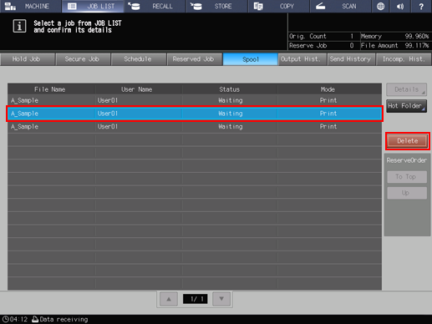Click the Memory 99.960% value
The width and height of the screenshot is (432, 324).
pyautogui.click(x=417, y=36)
